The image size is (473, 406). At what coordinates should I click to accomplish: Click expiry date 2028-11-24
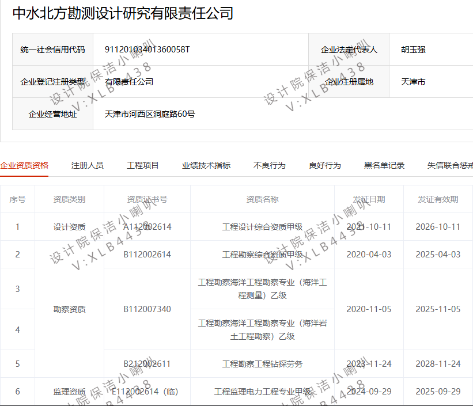point(438,364)
